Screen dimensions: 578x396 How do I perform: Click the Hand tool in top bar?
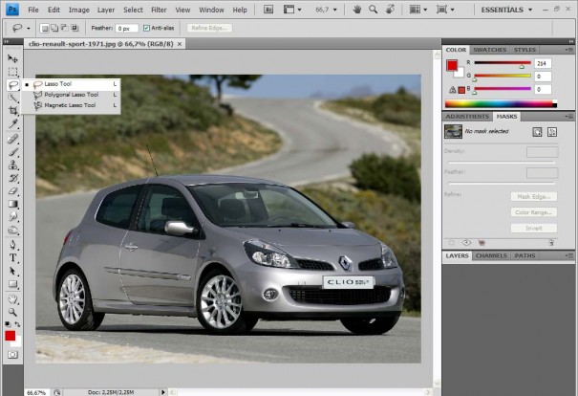[x=356, y=10]
